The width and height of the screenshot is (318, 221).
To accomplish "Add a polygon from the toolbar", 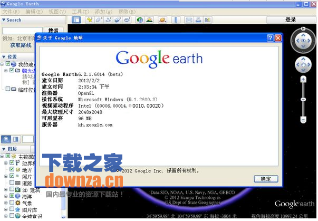I will pos(99,20).
